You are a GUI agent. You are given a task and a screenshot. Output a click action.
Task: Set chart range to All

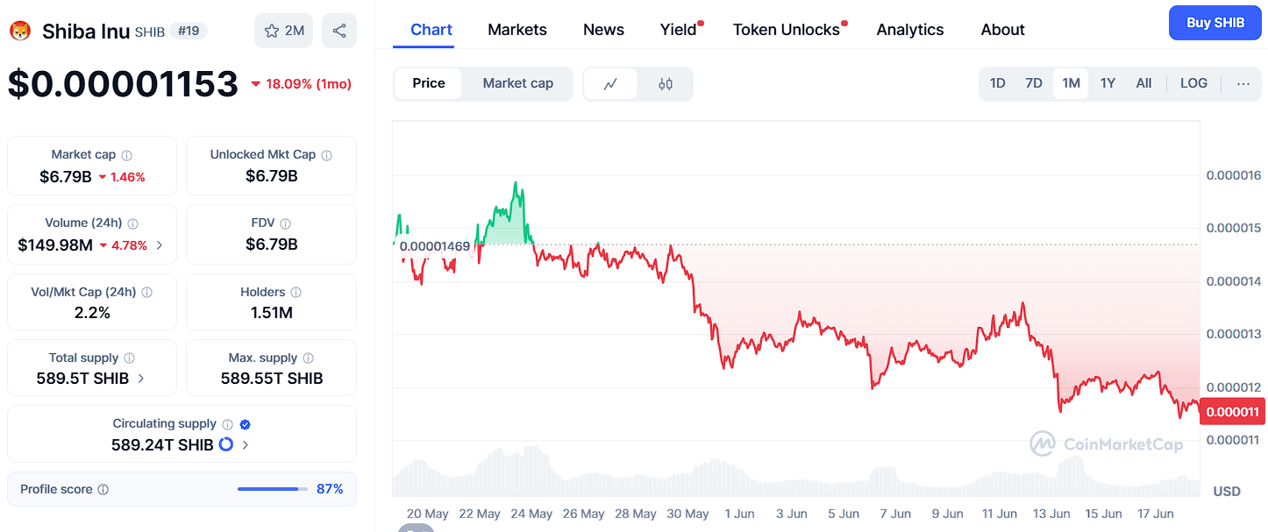tap(1143, 83)
